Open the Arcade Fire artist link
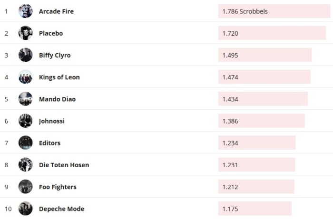 click(x=56, y=11)
